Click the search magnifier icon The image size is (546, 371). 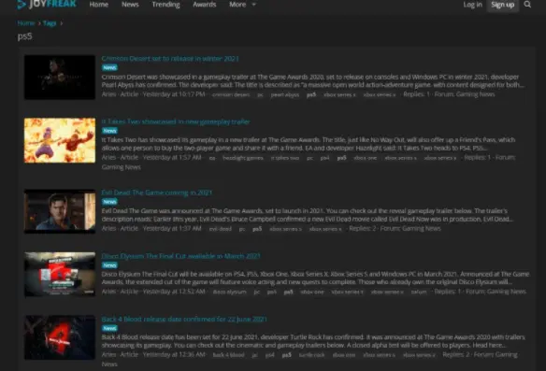point(527,5)
